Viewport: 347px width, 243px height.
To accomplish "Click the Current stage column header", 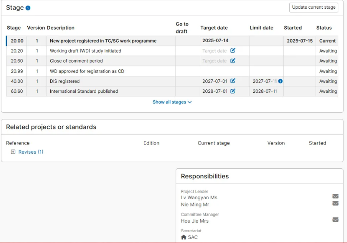I will (x=214, y=143).
